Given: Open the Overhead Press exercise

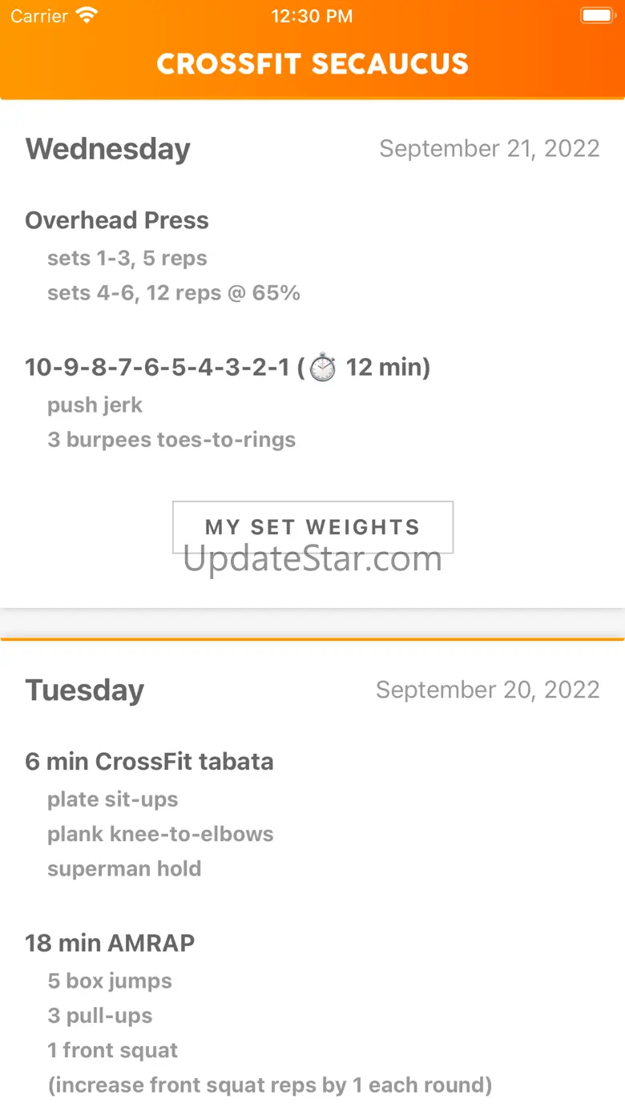Looking at the screenshot, I should (117, 220).
